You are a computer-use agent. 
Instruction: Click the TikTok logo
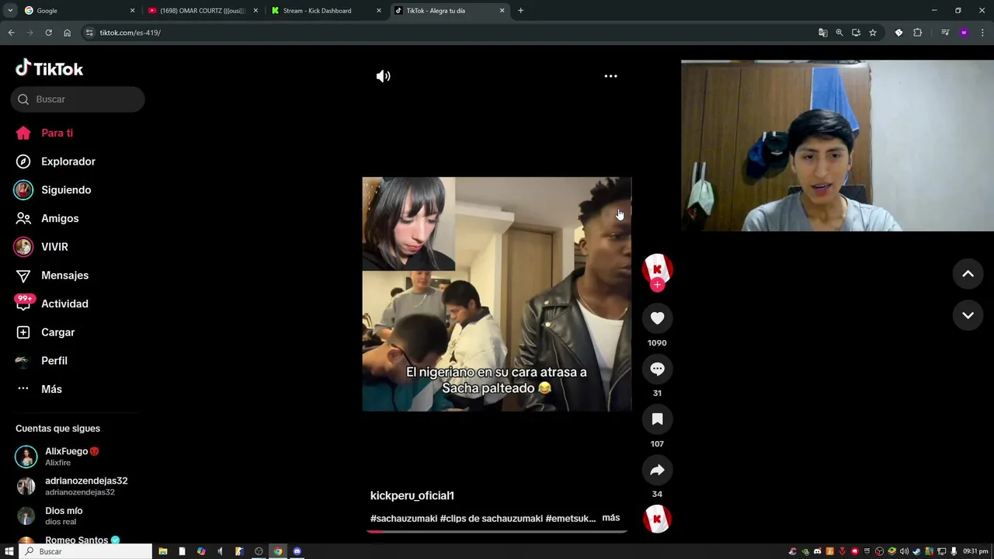[x=49, y=68]
